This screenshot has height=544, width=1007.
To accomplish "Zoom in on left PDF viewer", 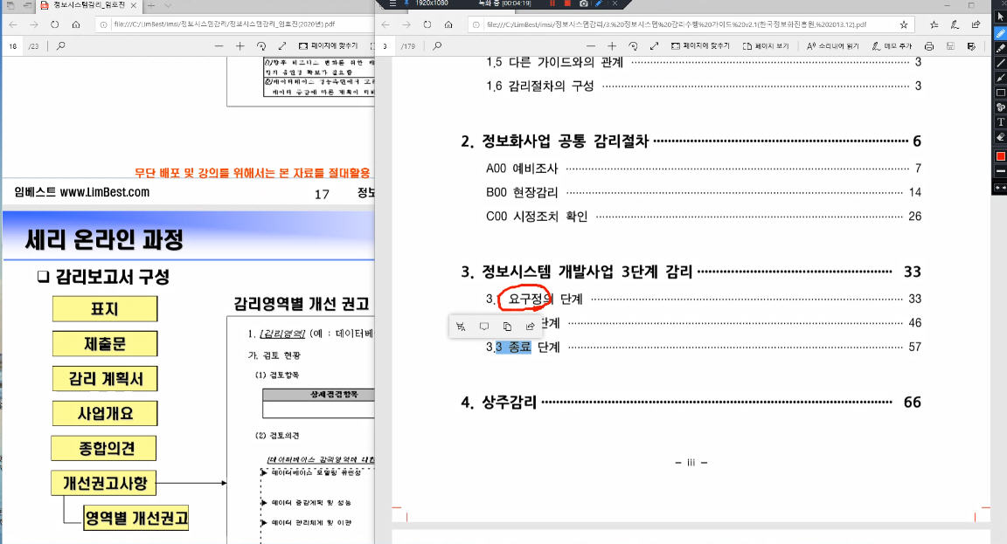I will (x=240, y=46).
